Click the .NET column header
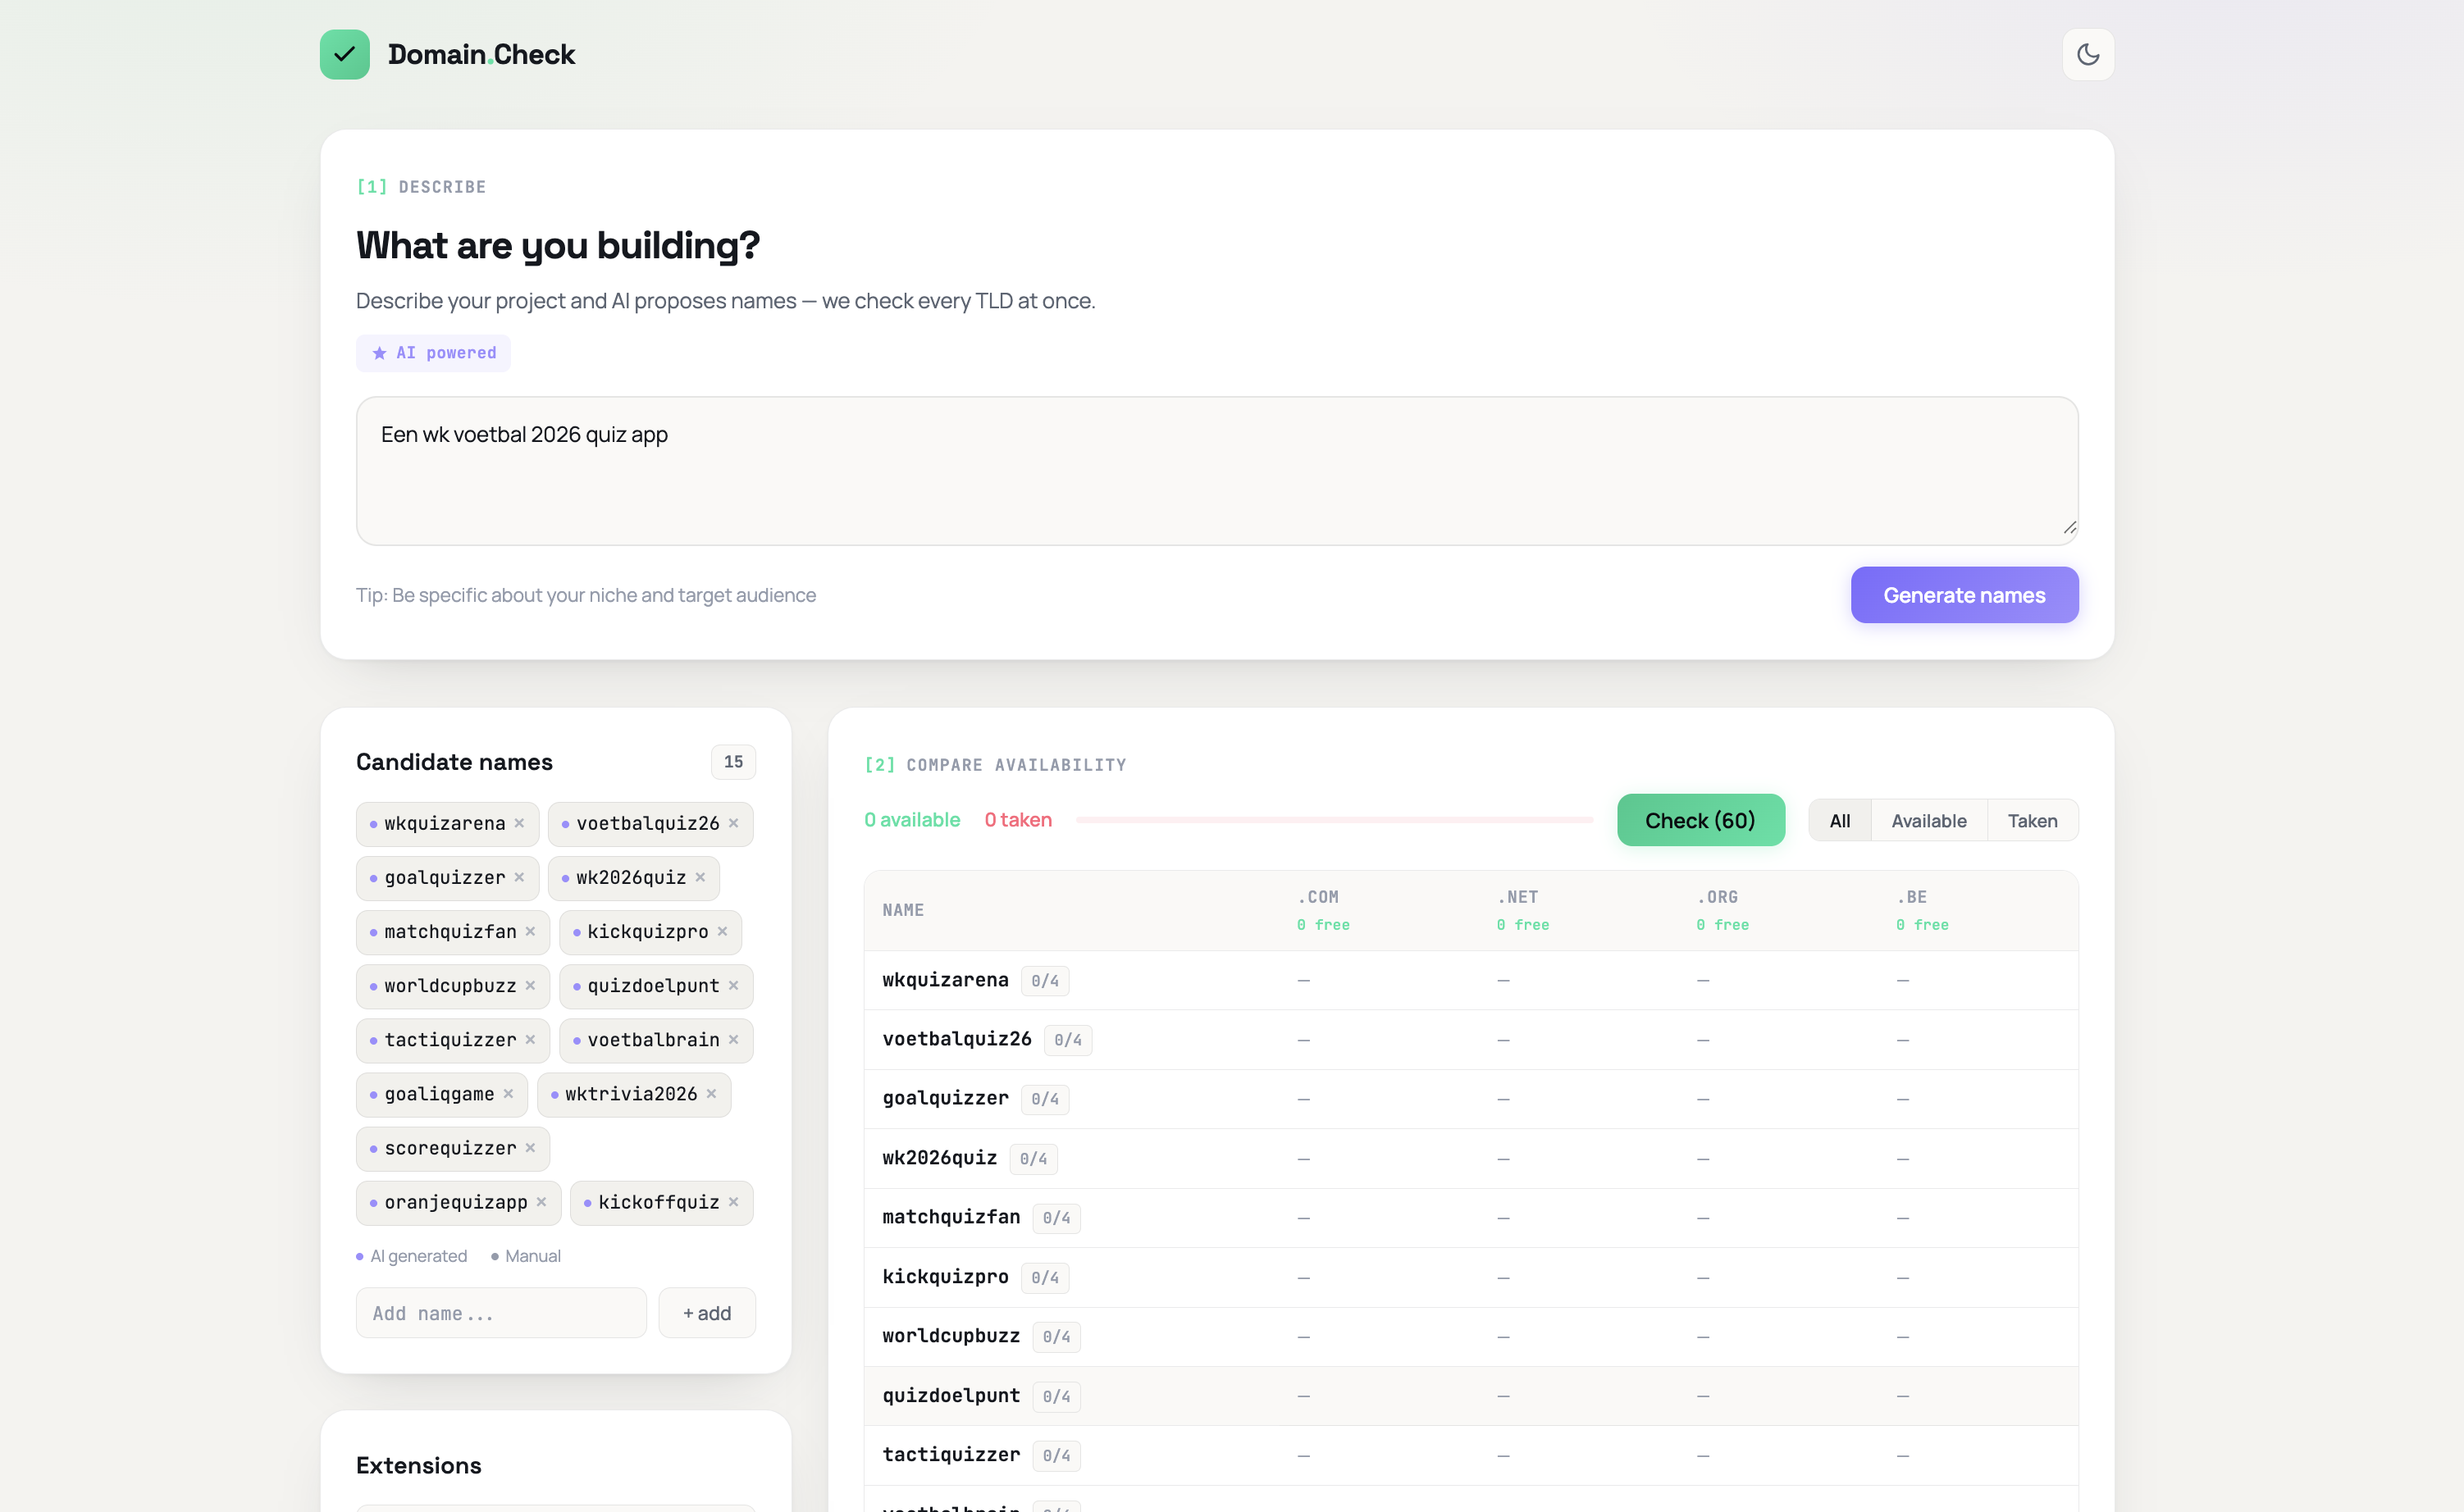Image resolution: width=2464 pixels, height=1512 pixels. pos(1517,897)
